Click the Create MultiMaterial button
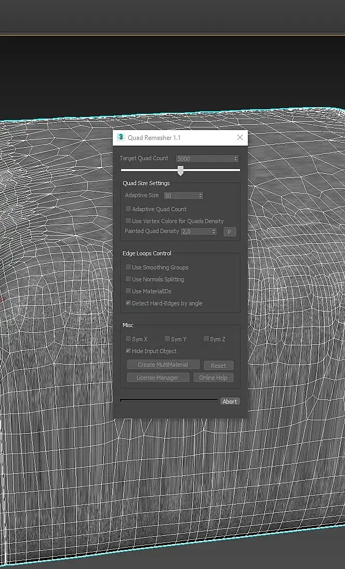This screenshot has height=569, width=345. click(163, 365)
